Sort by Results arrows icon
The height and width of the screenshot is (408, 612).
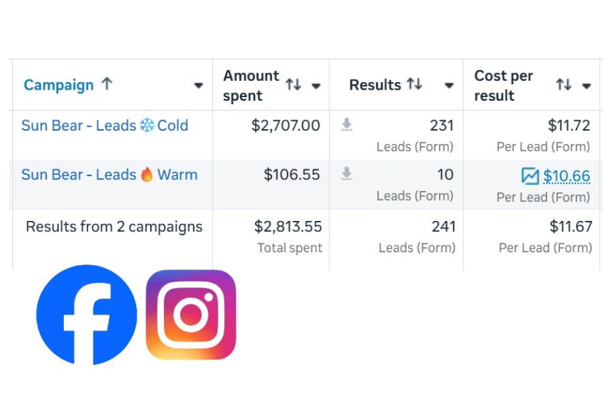click(x=415, y=84)
